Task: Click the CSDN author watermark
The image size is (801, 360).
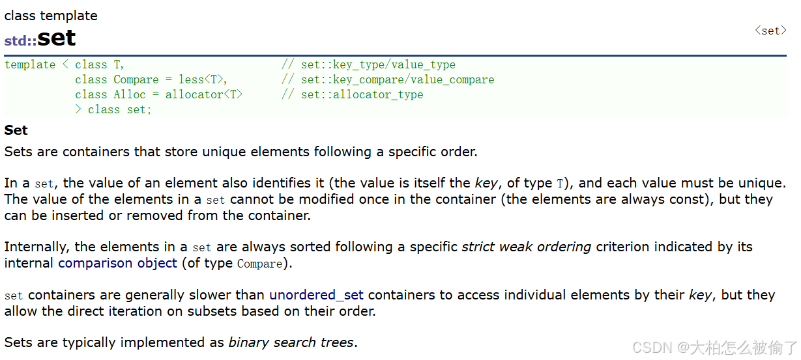Action: [x=715, y=347]
